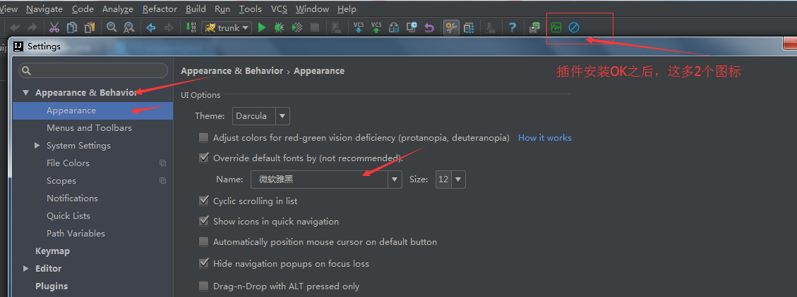Click the VCS commit green-arrow icon
This screenshot has width=797, height=297.
[x=376, y=27]
